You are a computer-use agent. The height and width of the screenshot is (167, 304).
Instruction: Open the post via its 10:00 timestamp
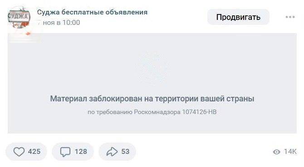(x=59, y=23)
